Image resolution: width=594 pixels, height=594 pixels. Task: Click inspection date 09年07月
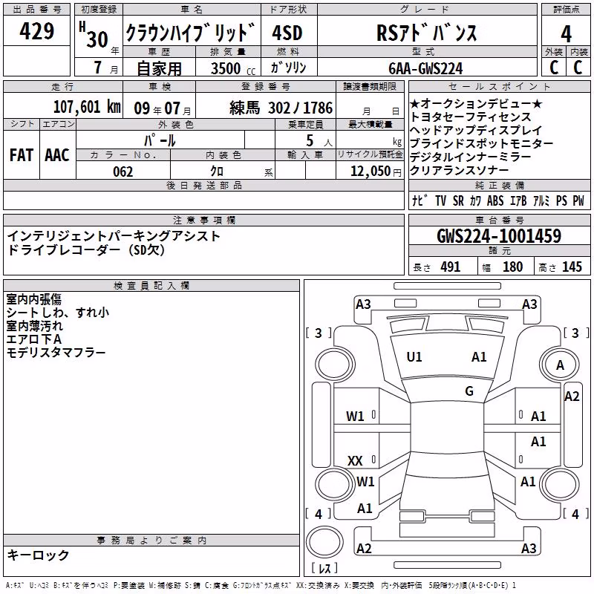tap(162, 108)
